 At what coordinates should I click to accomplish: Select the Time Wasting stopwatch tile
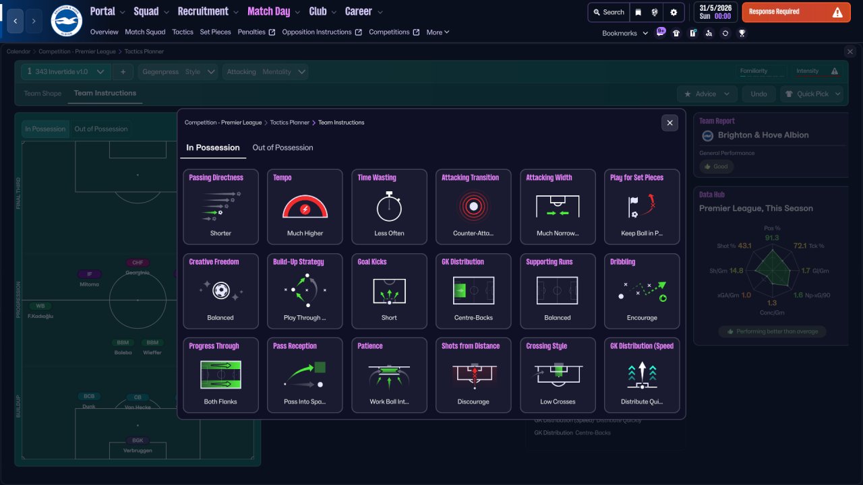pyautogui.click(x=389, y=207)
